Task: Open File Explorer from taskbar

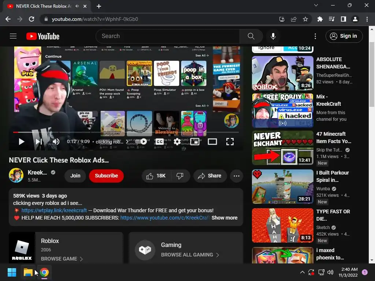Action: [x=28, y=272]
